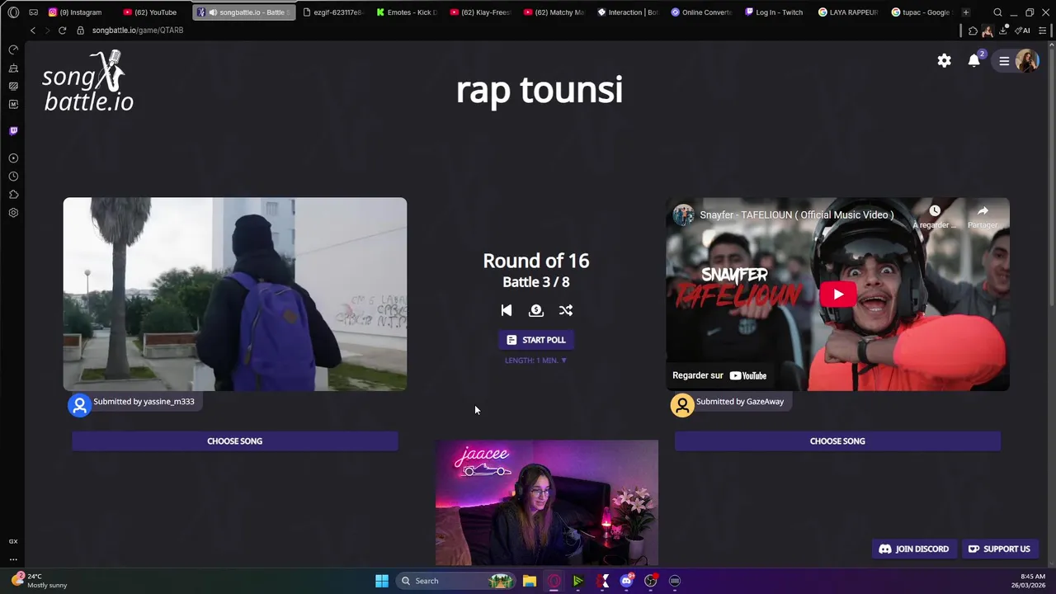Switch to the Interaction | Bot tab
Screen dimensions: 1056x594
[x=629, y=12]
